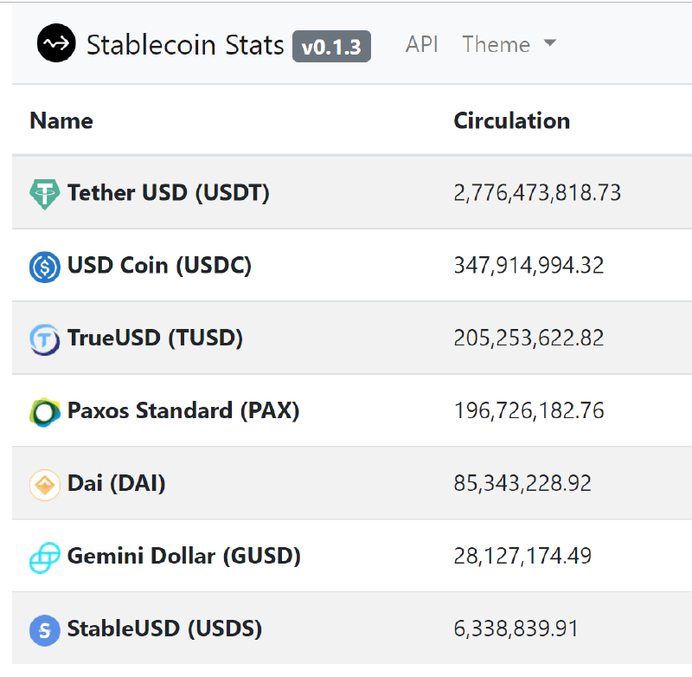Click the v0.1.3 version badge
692x677 pixels.
click(331, 46)
